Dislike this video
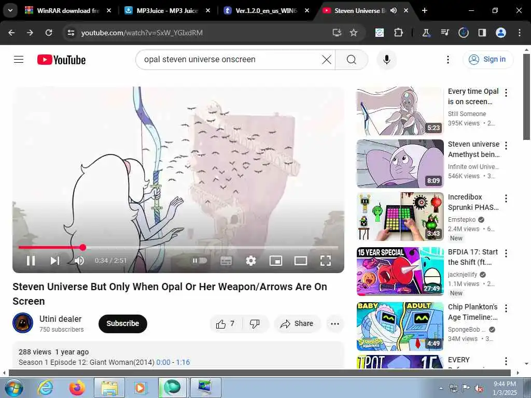Image resolution: width=531 pixels, height=398 pixels. pyautogui.click(x=255, y=324)
